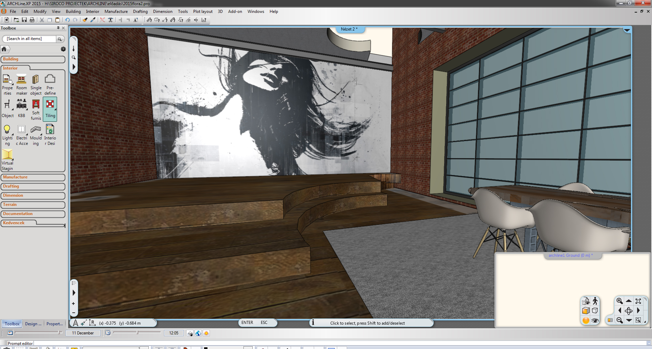This screenshot has width=652, height=349.
Task: Click the toolbox search magnifier button
Action: point(60,39)
